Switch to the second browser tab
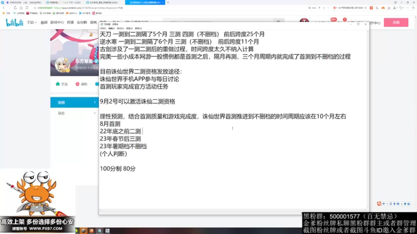Viewport: 417px width, 234px height. [64, 3]
